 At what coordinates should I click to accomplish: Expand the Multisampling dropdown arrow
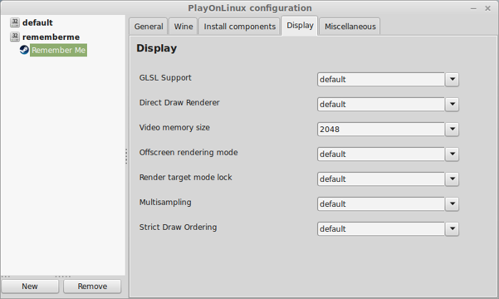point(452,204)
